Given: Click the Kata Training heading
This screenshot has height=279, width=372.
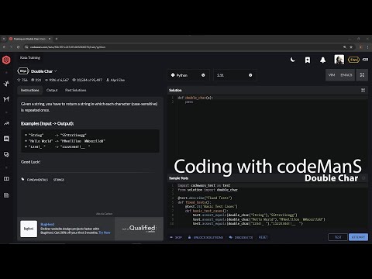Looking at the screenshot, I should (30, 57).
